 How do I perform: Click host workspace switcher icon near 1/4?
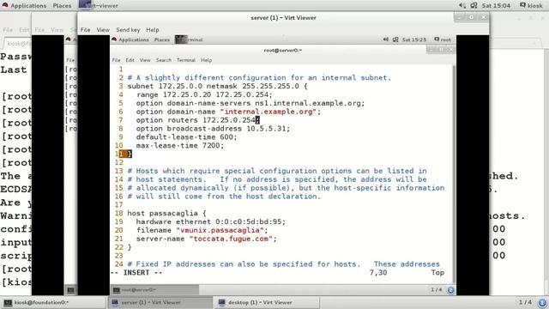[x=542, y=302]
